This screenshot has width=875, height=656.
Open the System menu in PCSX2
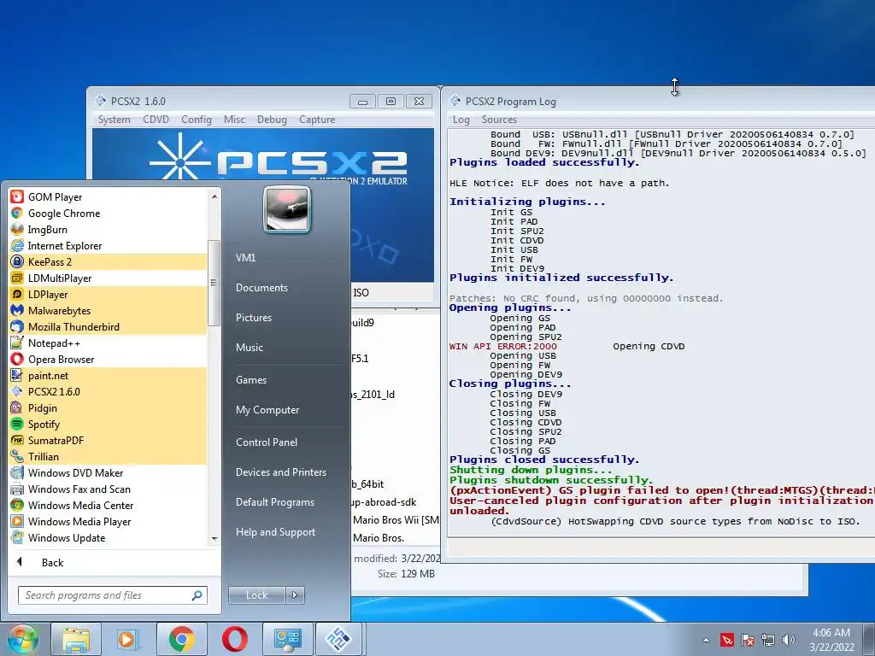(114, 120)
